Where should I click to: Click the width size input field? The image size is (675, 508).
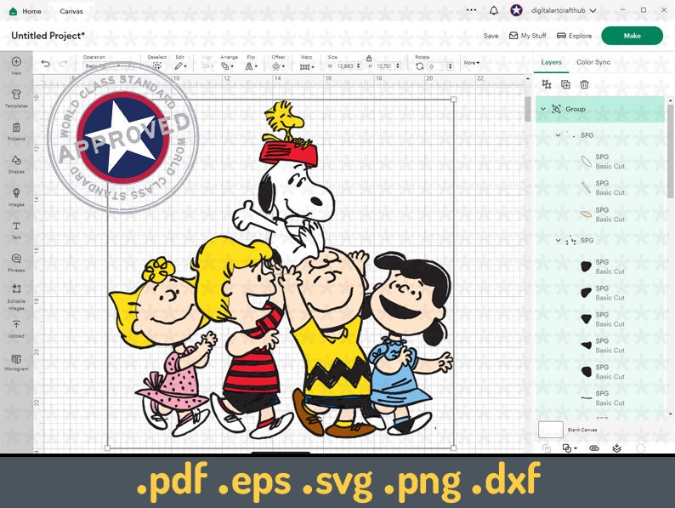pos(345,66)
